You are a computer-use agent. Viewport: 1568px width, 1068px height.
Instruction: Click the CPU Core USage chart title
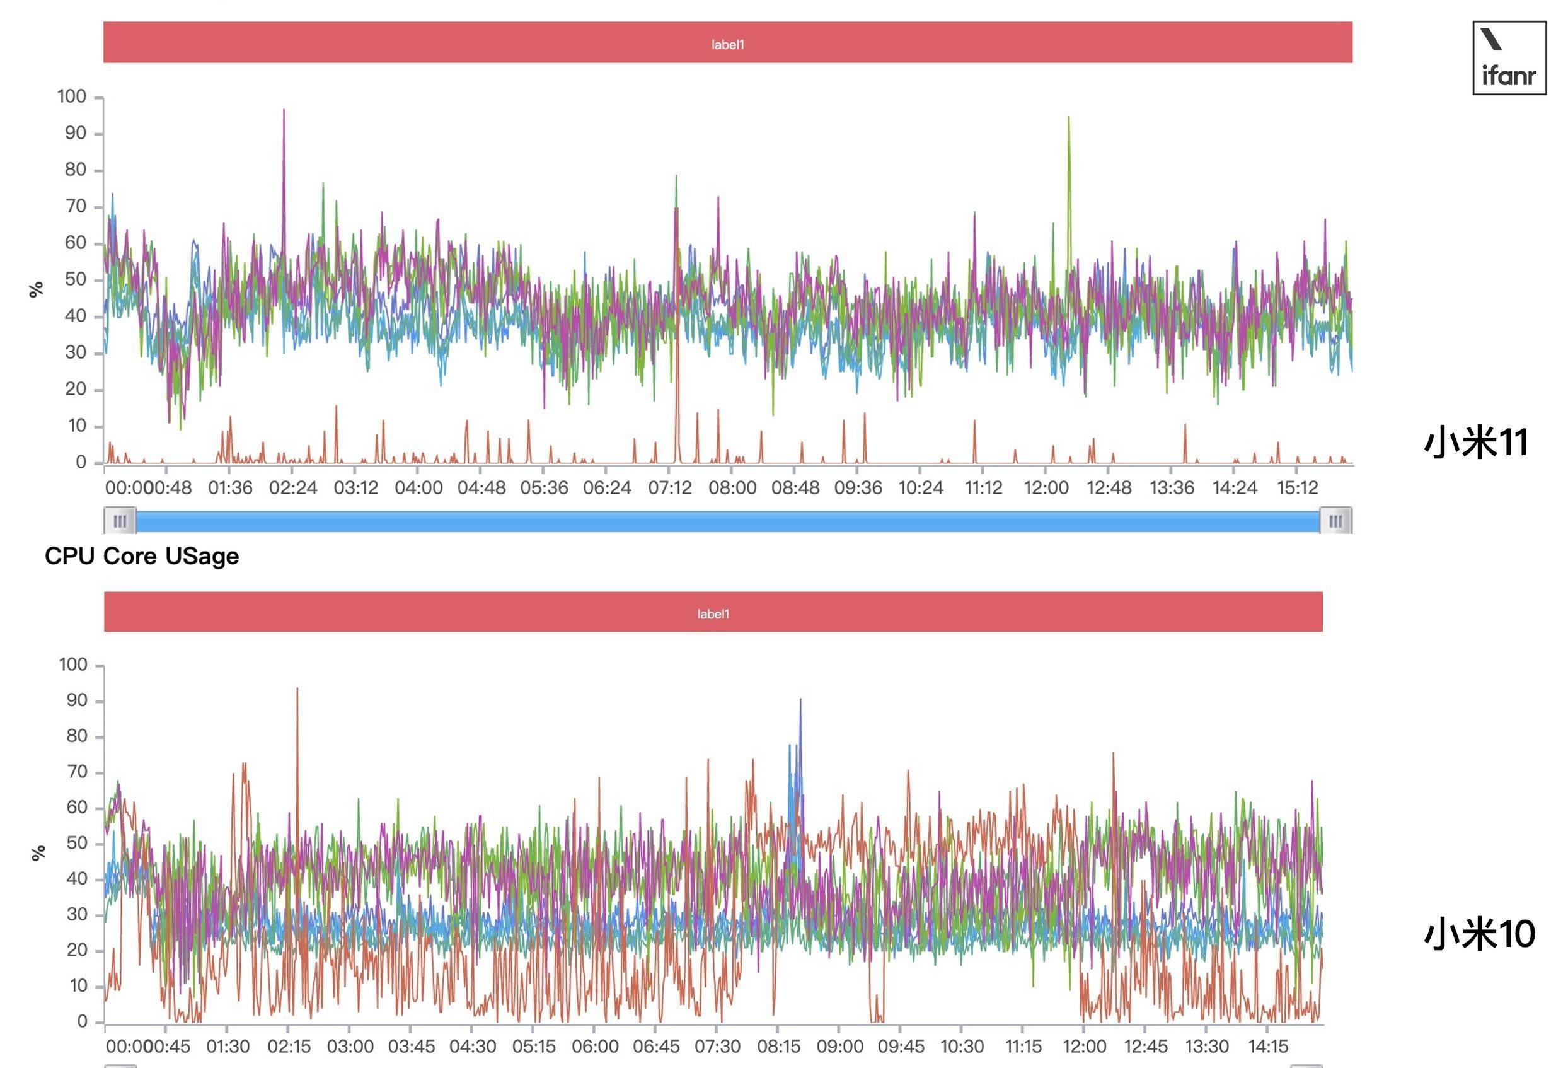click(142, 556)
